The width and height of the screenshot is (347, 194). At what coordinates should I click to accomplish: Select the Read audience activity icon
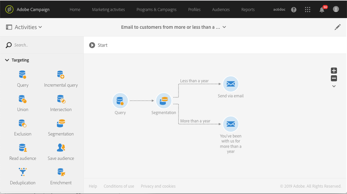click(x=22, y=148)
